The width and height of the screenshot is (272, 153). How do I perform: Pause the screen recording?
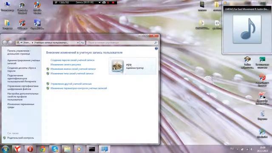[108, 3]
